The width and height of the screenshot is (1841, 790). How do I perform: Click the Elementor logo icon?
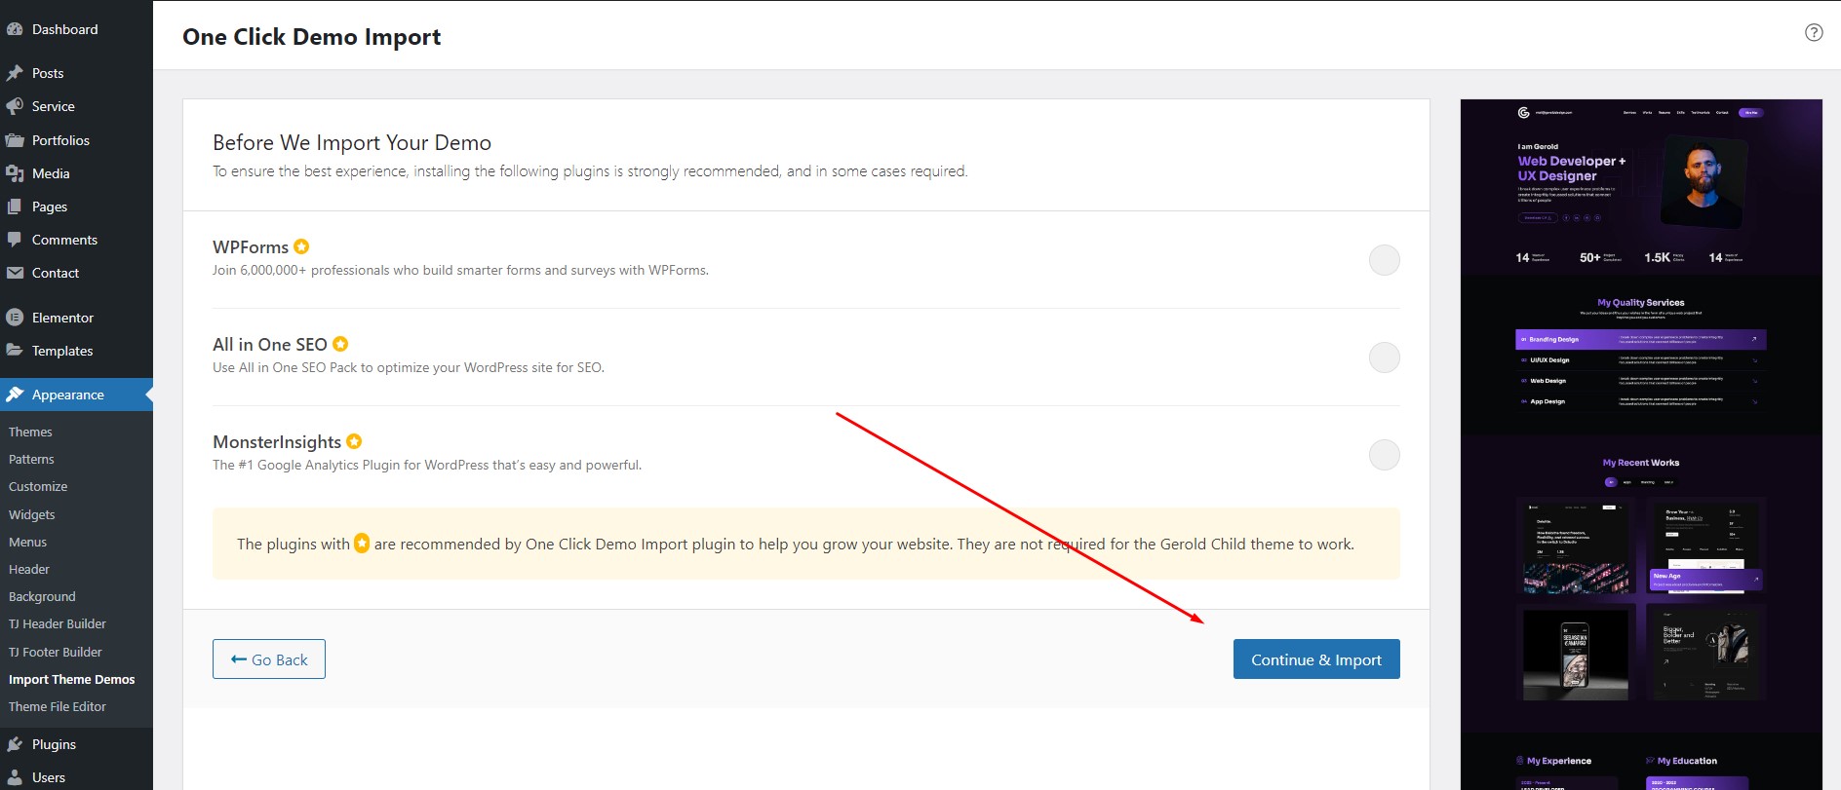pyautogui.click(x=15, y=318)
